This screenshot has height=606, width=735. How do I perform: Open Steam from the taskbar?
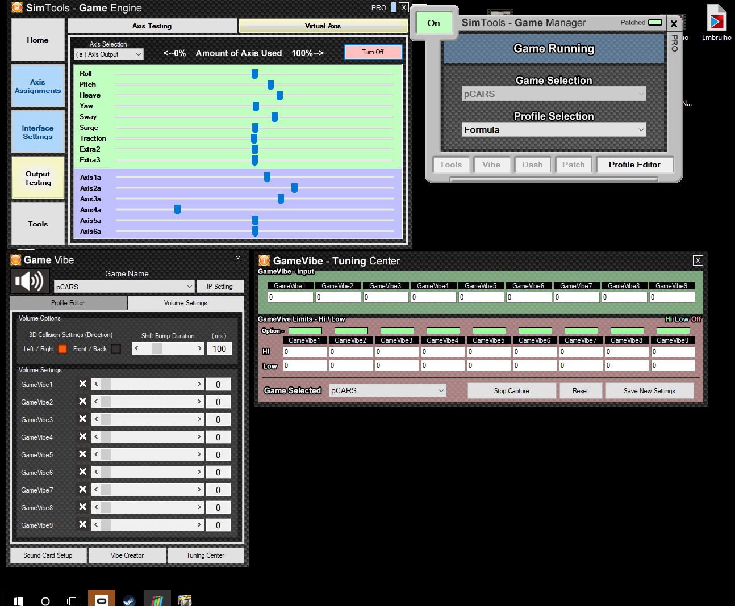point(130,600)
